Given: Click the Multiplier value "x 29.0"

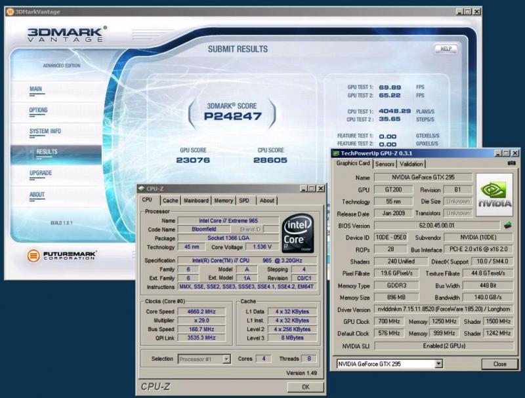Looking at the screenshot, I should [x=201, y=321].
